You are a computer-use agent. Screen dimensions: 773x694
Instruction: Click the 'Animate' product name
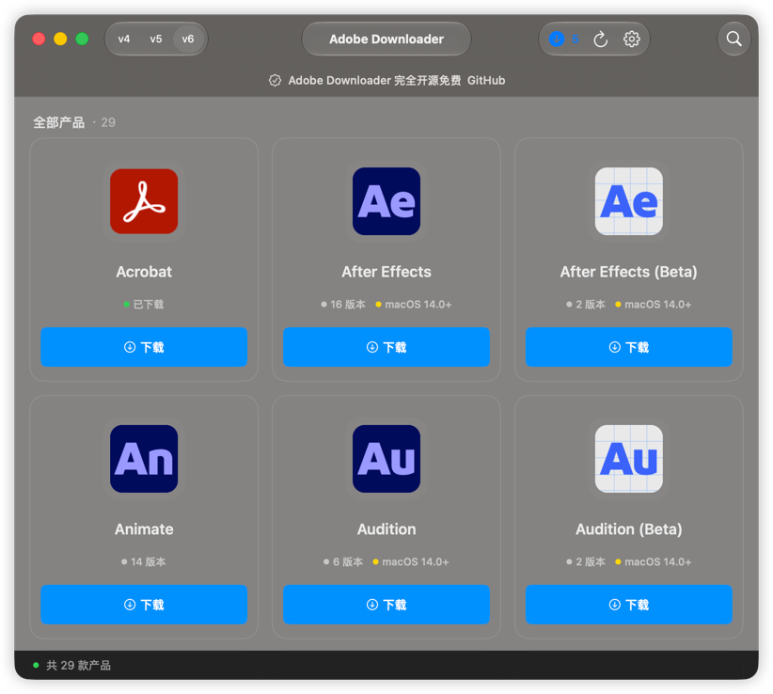(144, 529)
